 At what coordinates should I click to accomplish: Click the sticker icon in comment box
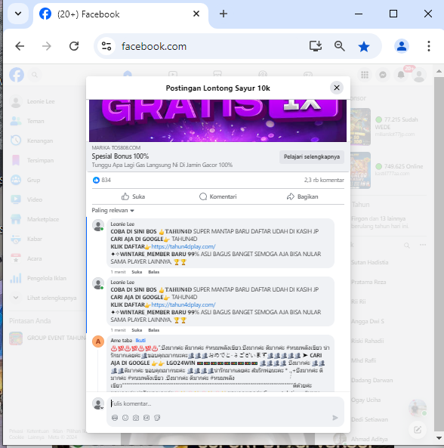click(157, 418)
